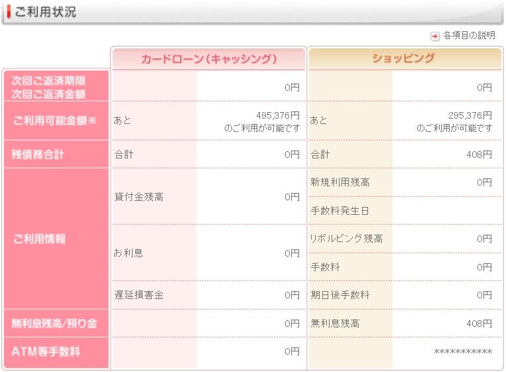Click the red arrow icon beside 各項目の説明

coord(435,36)
